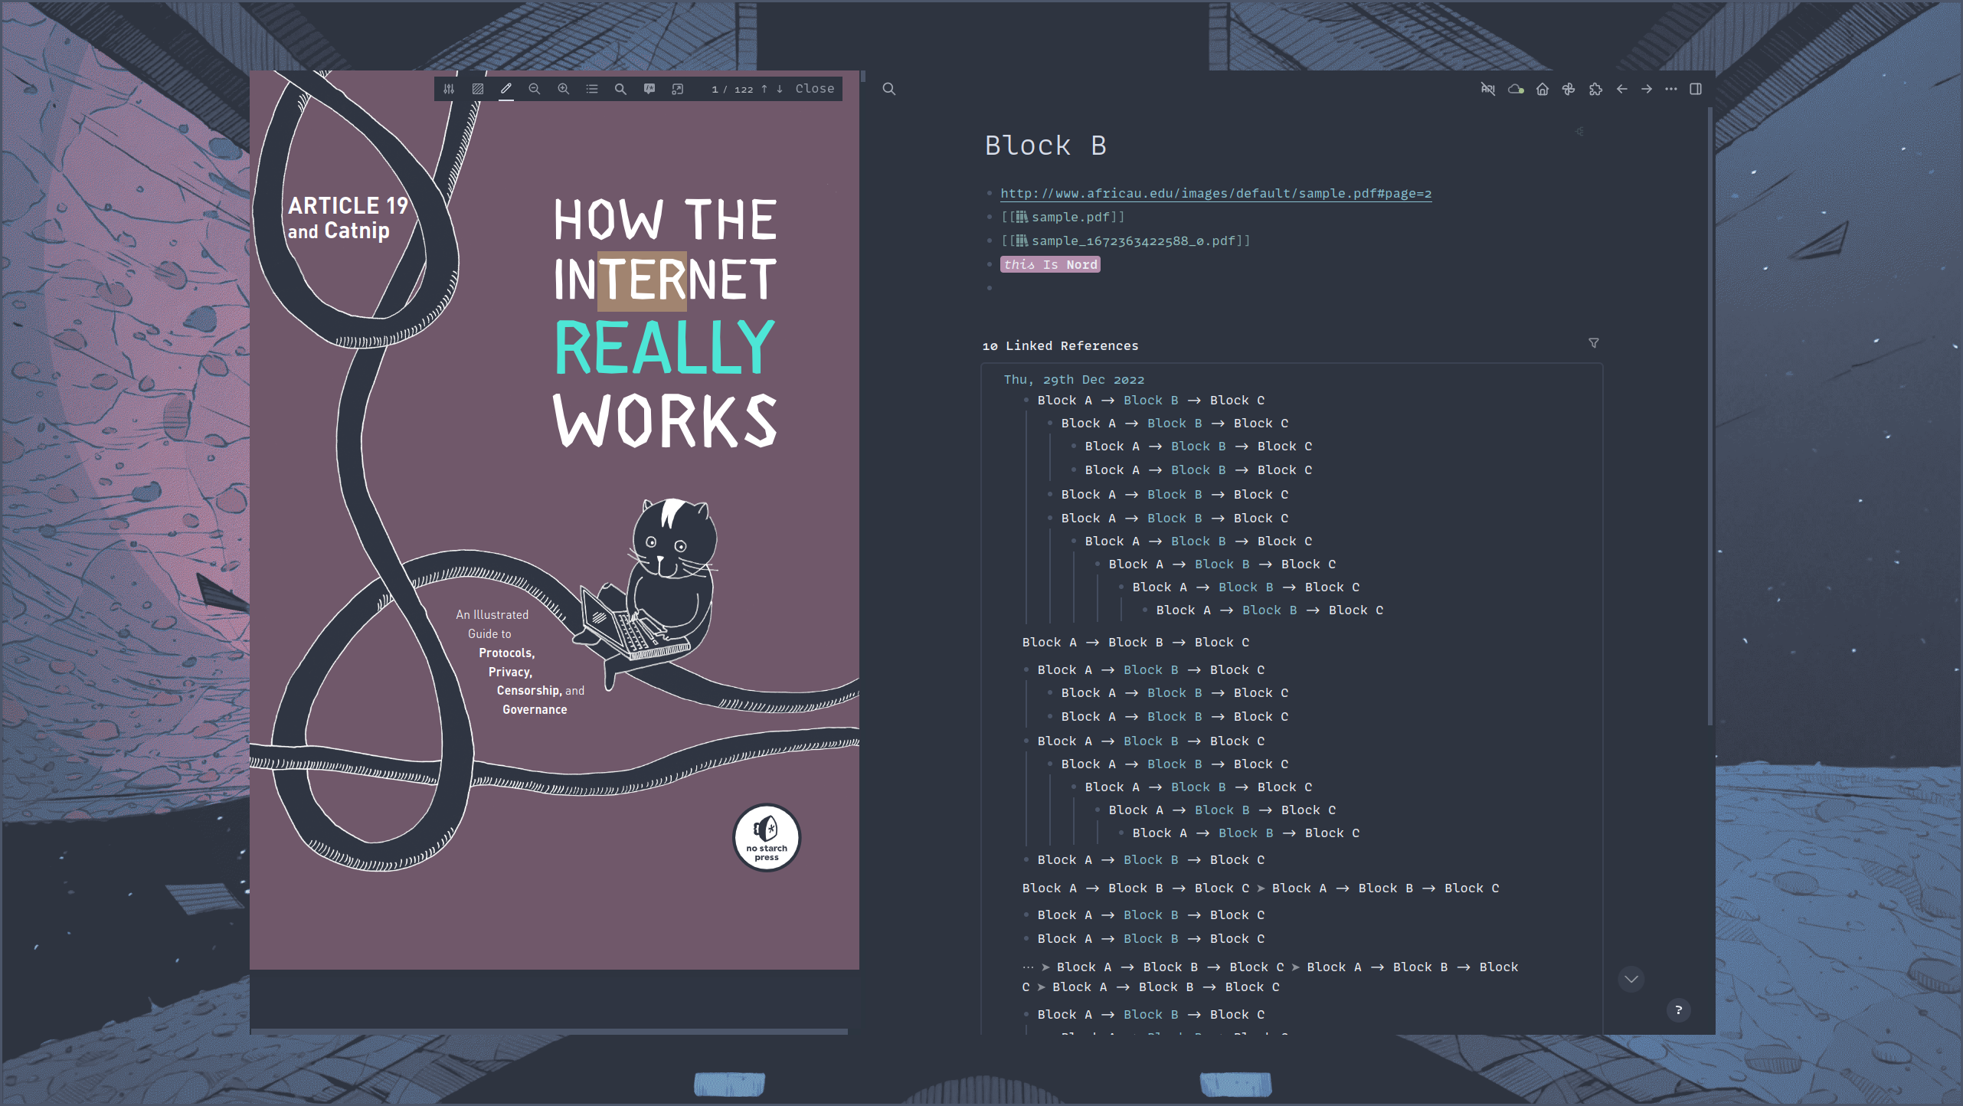This screenshot has height=1106, width=1963.
Task: Open PDF viewer settings sliders icon
Action: click(449, 89)
